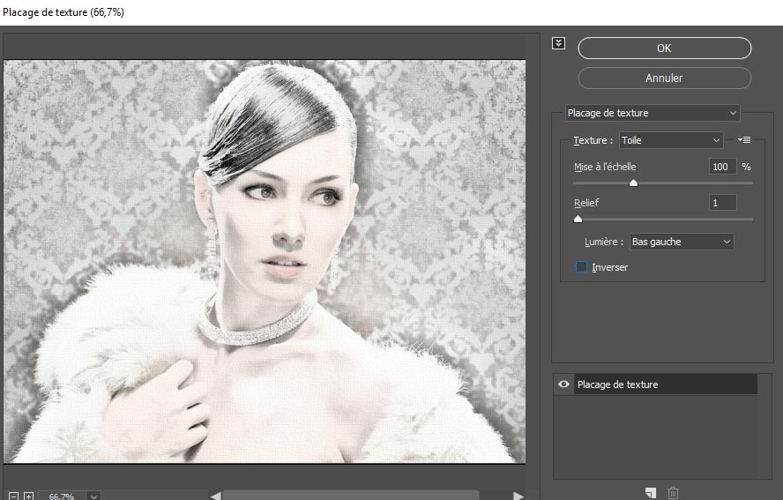Screen dimensions: 783x500
Task: Click the Relief value input field
Action: pyautogui.click(x=722, y=203)
